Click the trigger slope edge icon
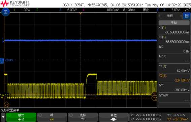This screenshot has width=191, height=122. (x=158, y=10)
